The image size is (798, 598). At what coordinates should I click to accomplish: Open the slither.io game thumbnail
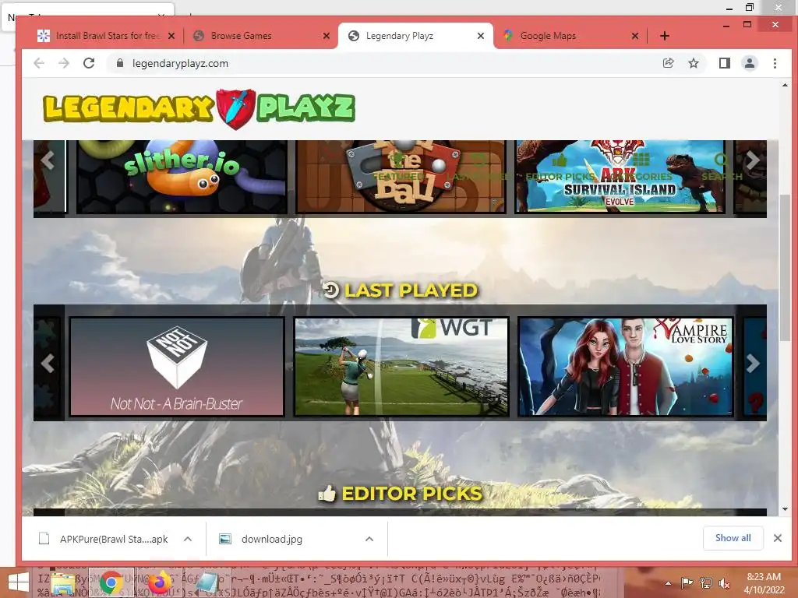click(182, 177)
